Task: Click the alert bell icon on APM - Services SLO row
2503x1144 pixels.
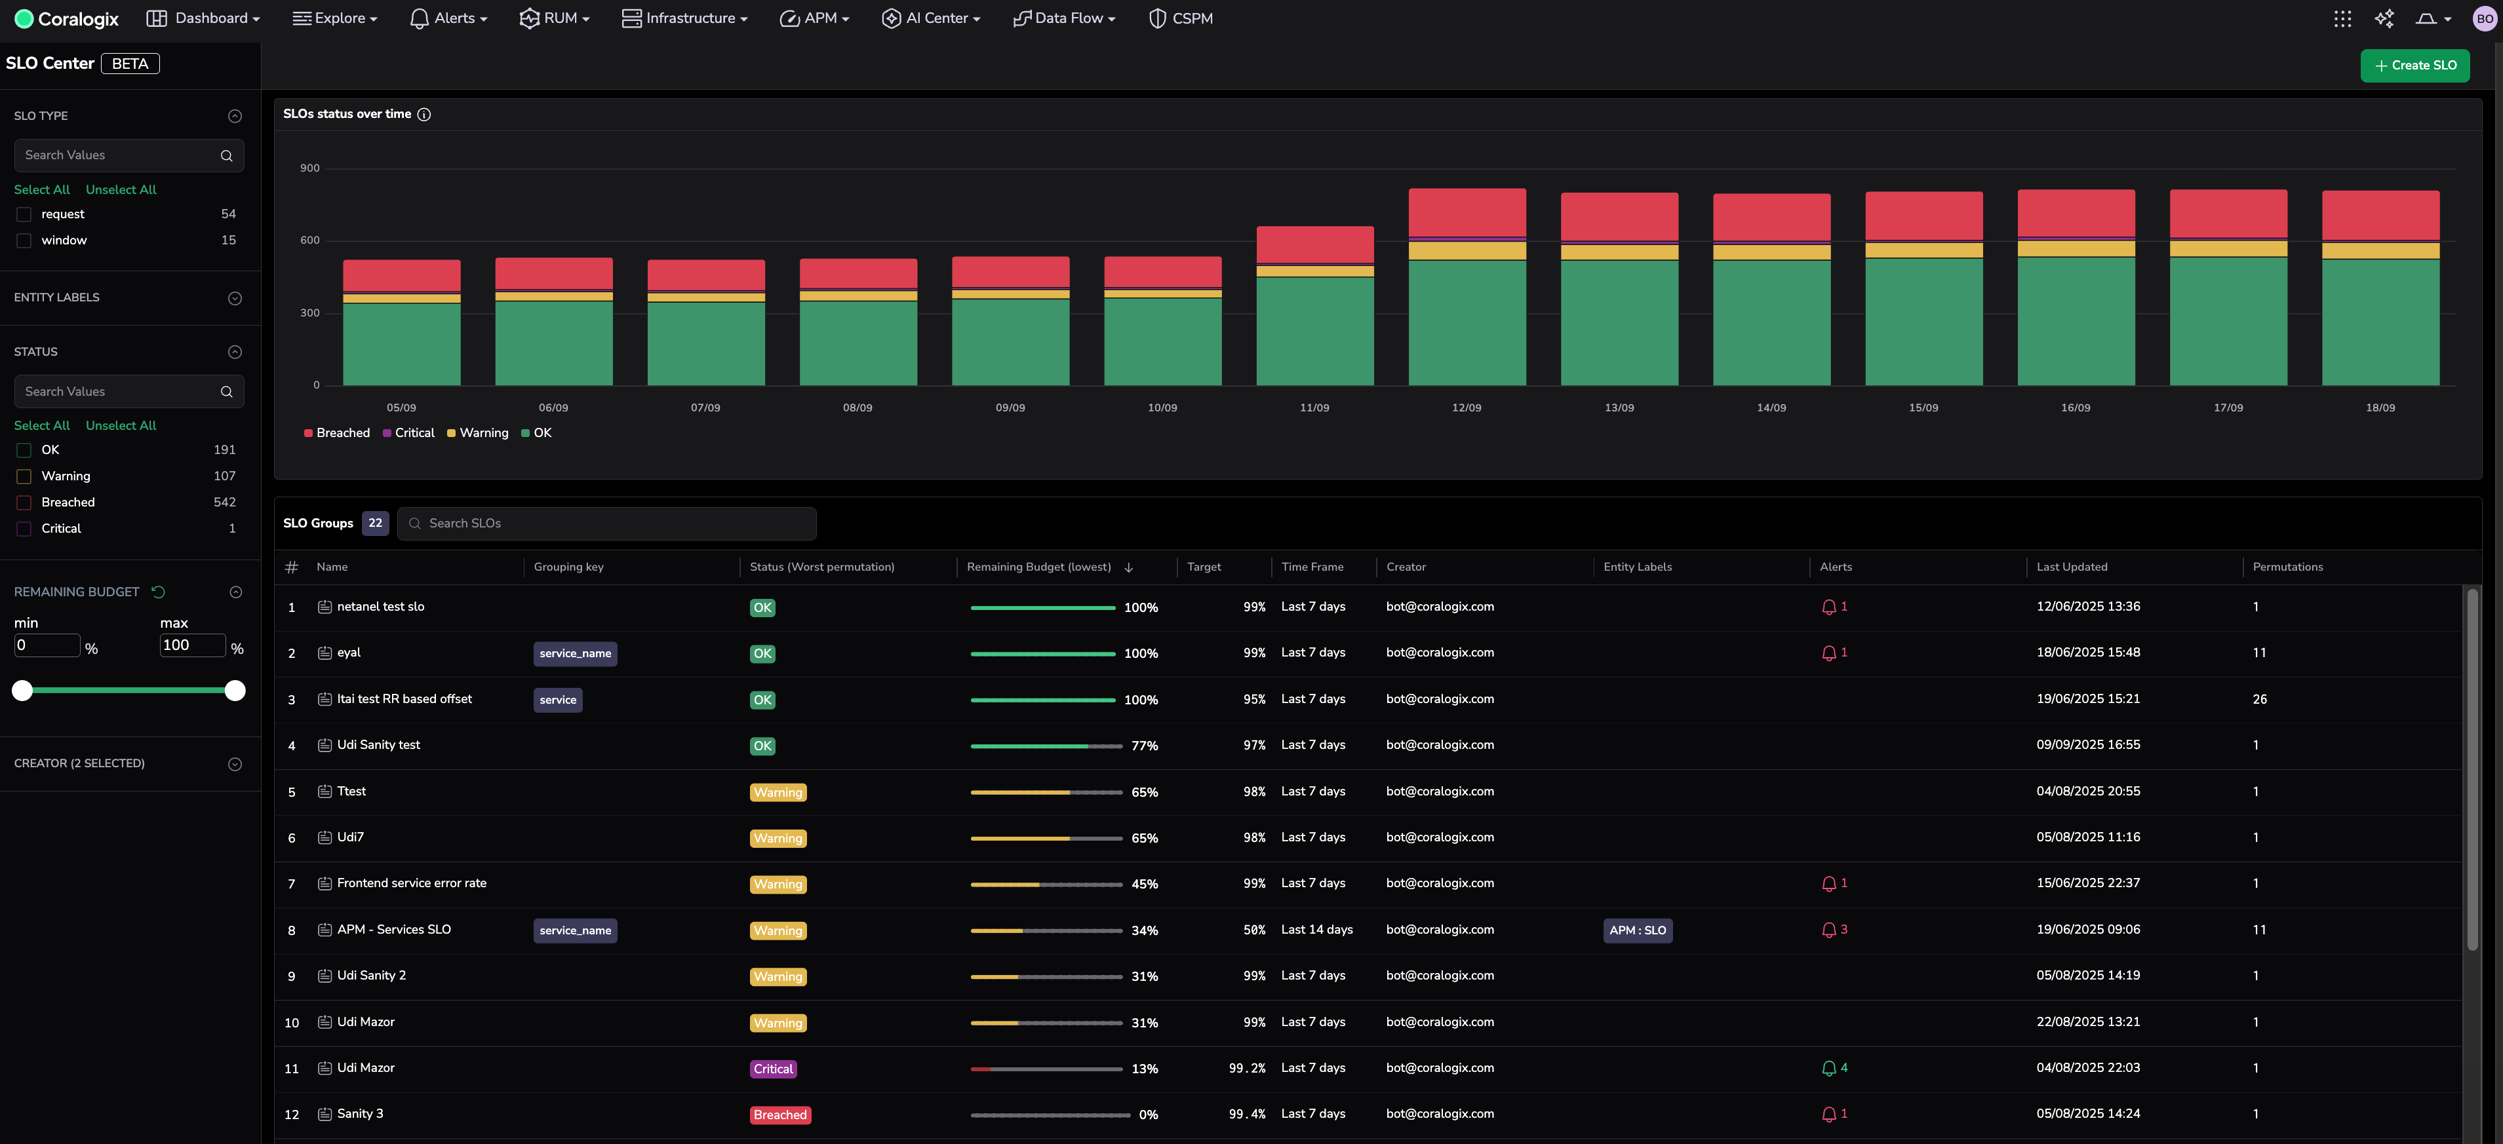Action: tap(1828, 930)
